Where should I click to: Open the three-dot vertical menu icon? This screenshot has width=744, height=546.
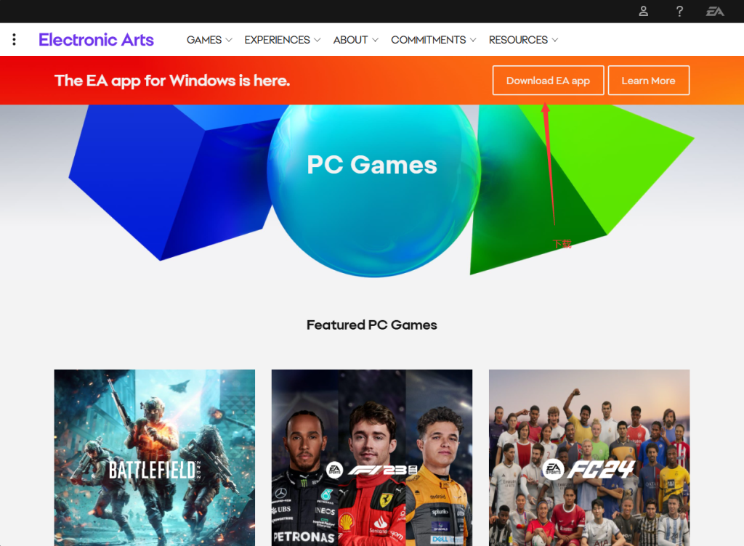tap(15, 39)
